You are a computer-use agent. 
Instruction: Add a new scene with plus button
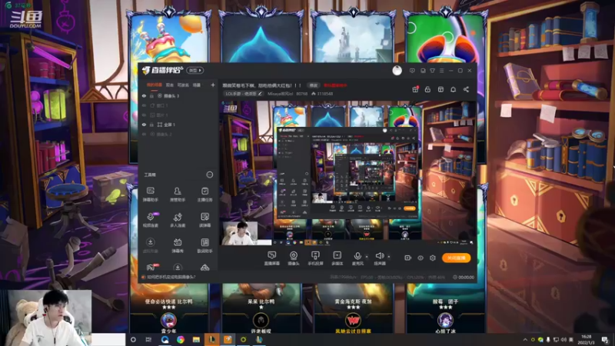coord(213,85)
